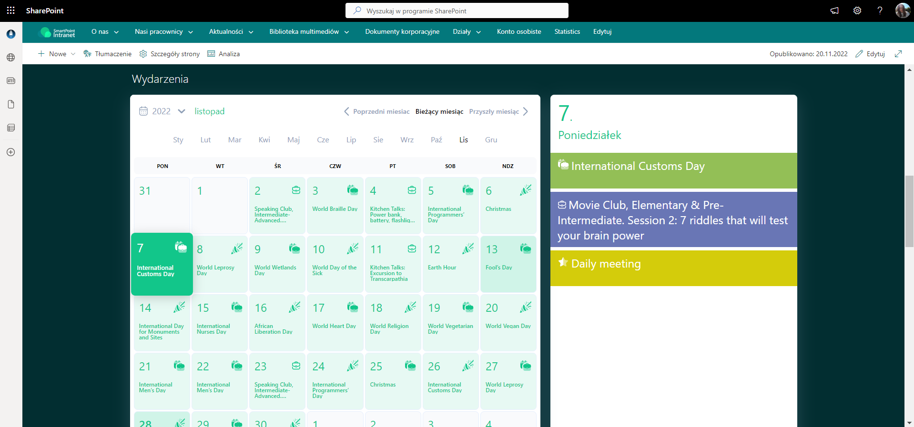
Task: Click the expand to full-screen arrow icon
Action: point(898,54)
